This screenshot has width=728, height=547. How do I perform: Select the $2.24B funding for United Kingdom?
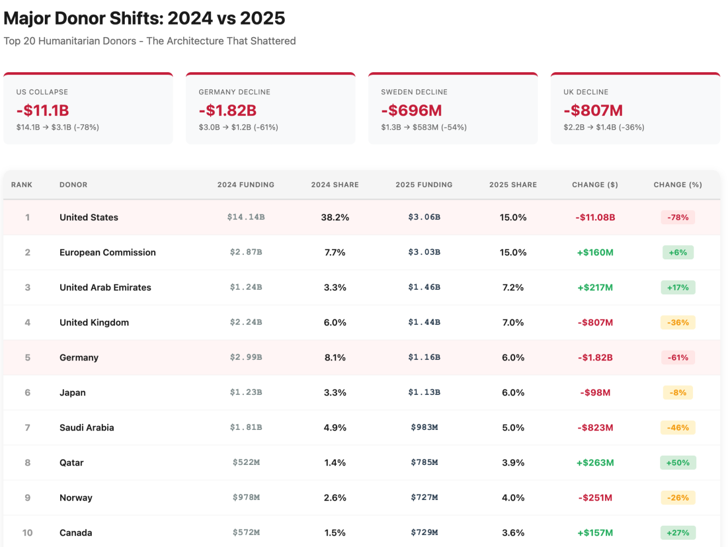246,322
